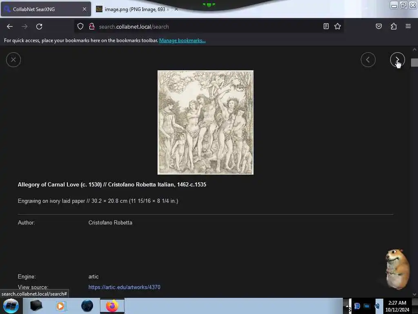This screenshot has width=418, height=314.
Task: Click the Allegory of Carnal Love title
Action: point(112,184)
